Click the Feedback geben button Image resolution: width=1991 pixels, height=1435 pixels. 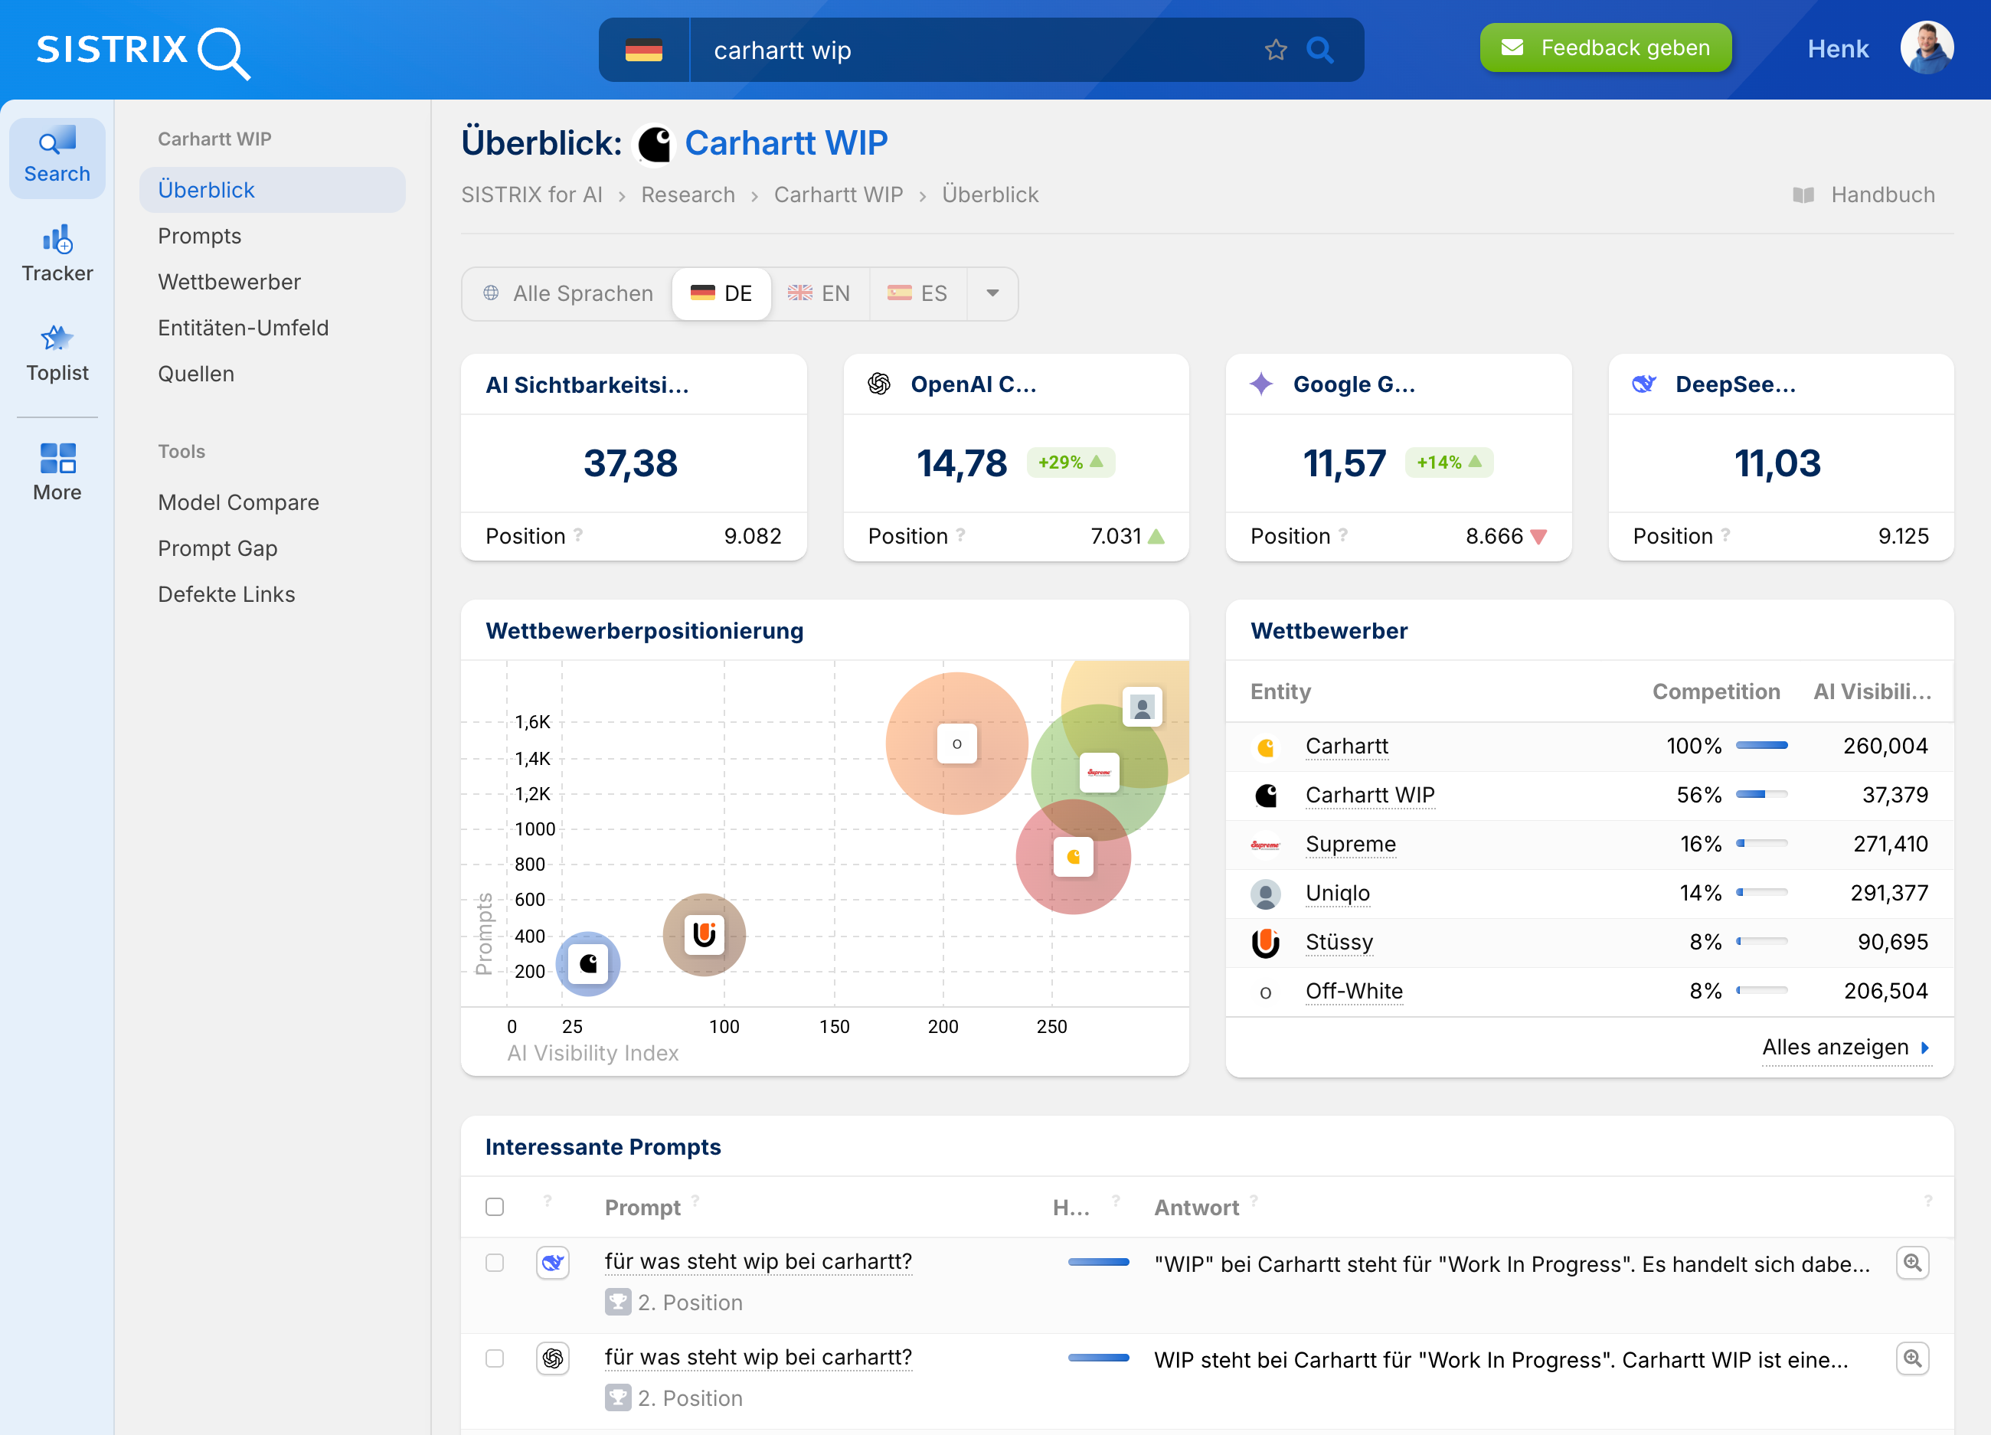1605,48
